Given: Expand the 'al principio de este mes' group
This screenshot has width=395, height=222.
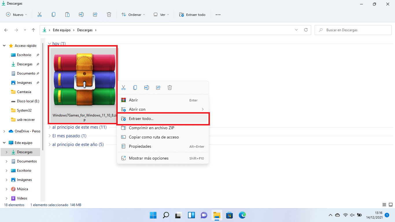Looking at the screenshot, I should [49, 127].
